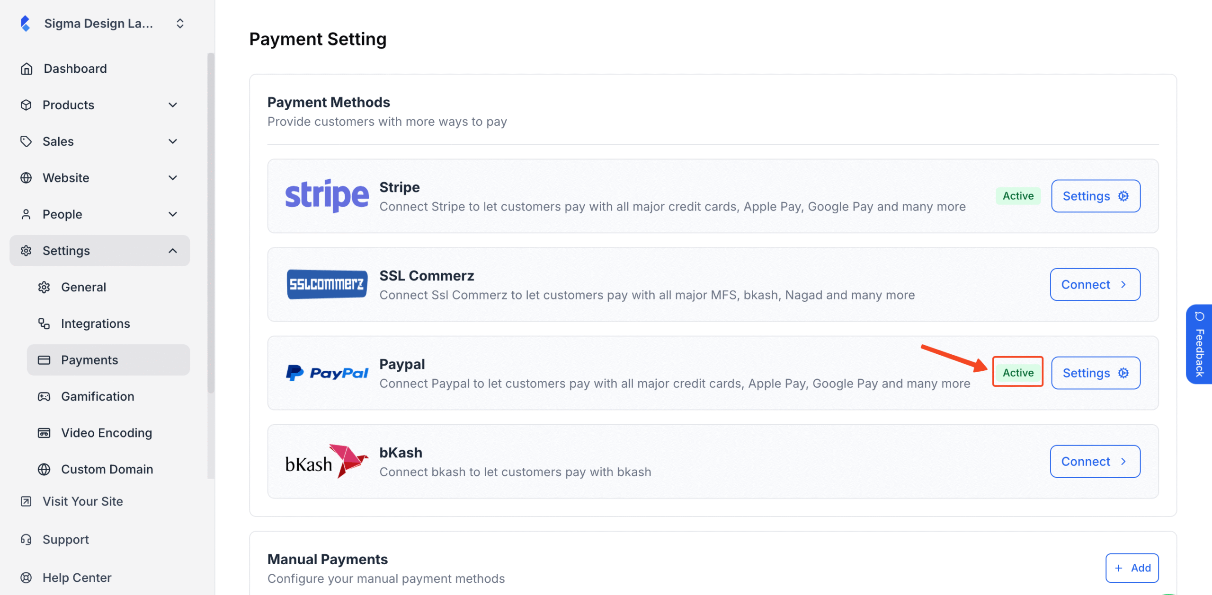Click the Video Encoding icon
The image size is (1212, 595).
(x=44, y=432)
